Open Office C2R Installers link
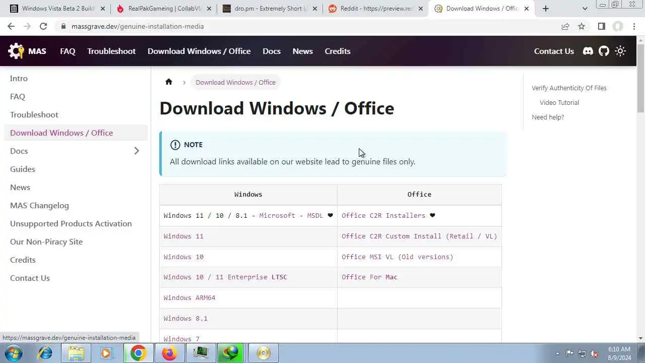The height and width of the screenshot is (363, 645). [x=383, y=215]
